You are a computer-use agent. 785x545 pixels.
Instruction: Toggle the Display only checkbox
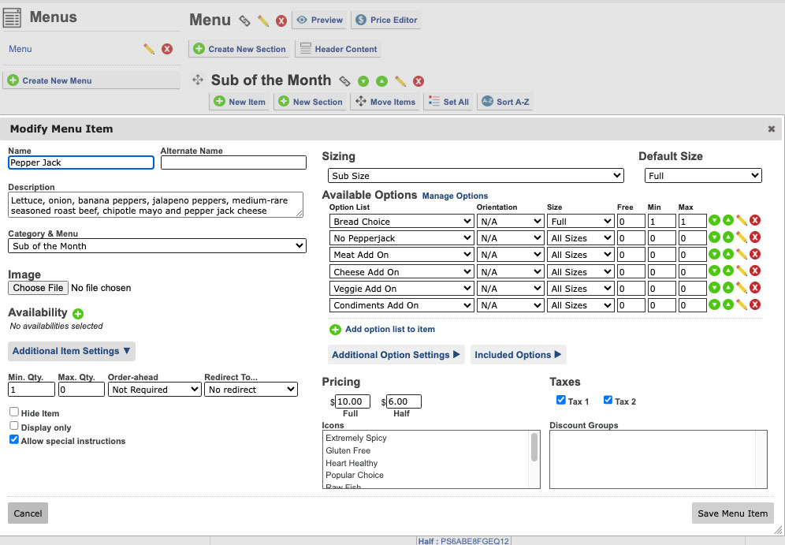[x=14, y=426]
